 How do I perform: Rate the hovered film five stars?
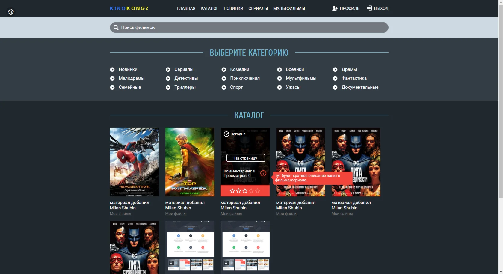coord(258,191)
